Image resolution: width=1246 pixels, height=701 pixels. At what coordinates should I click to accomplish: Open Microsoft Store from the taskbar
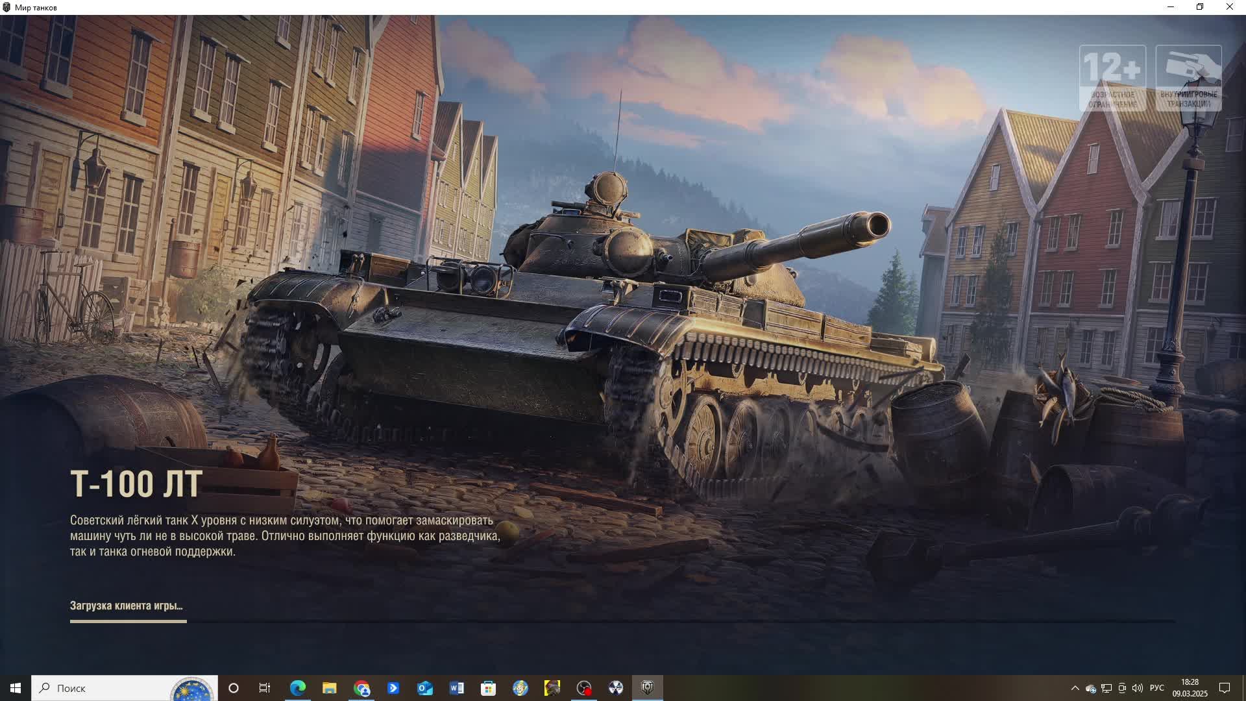(489, 688)
